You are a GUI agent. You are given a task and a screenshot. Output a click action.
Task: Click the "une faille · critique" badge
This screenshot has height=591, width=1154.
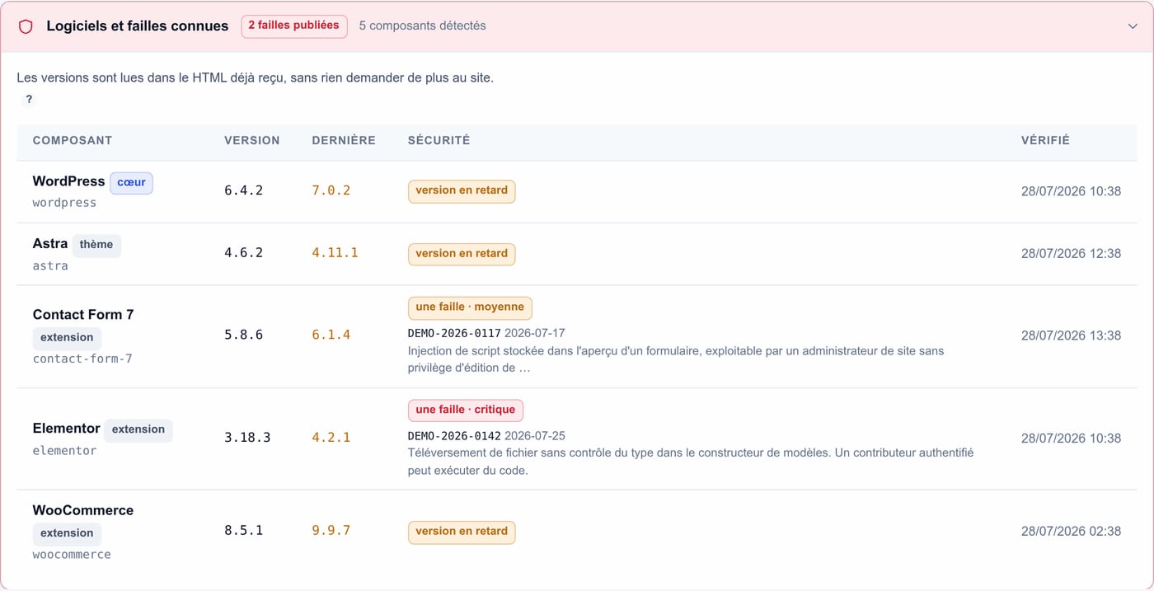[x=466, y=410]
